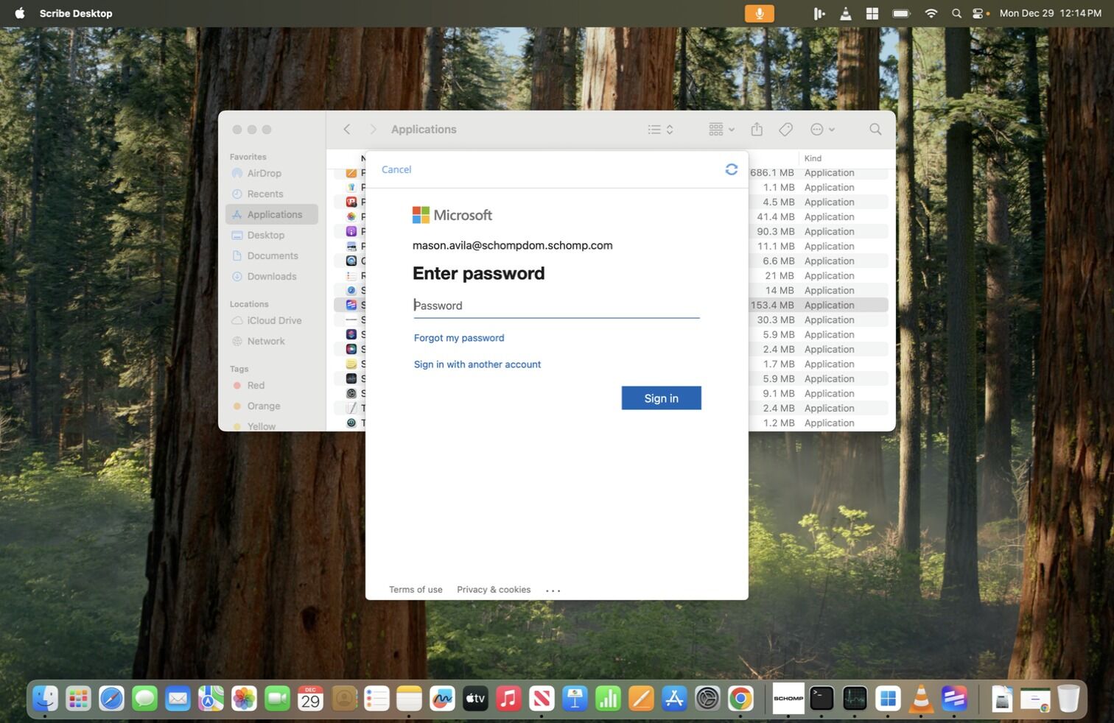1114x723 pixels.
Task: Click the Share icon in Finder toolbar
Action: coord(757,130)
